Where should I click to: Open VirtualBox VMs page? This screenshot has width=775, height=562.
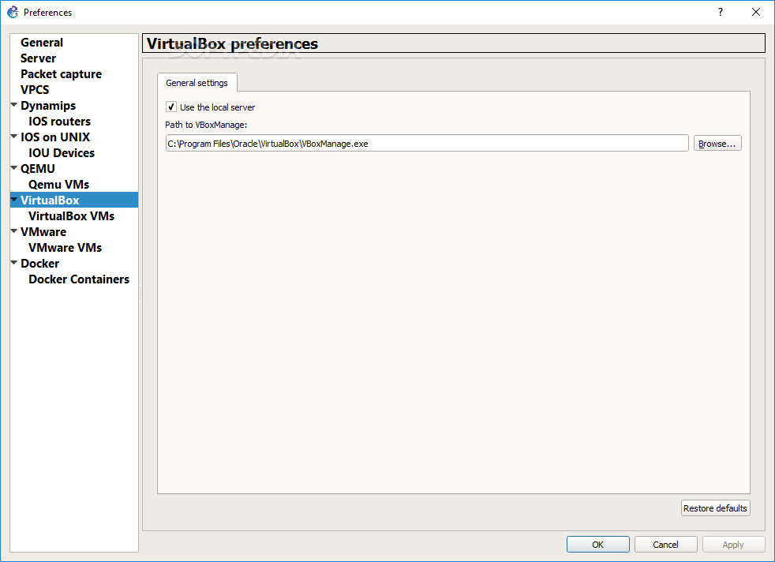pyautogui.click(x=72, y=216)
